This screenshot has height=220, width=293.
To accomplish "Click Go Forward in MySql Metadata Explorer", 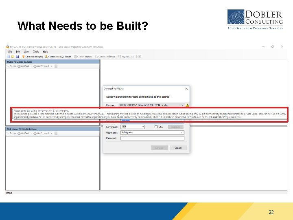I will 41,66.
